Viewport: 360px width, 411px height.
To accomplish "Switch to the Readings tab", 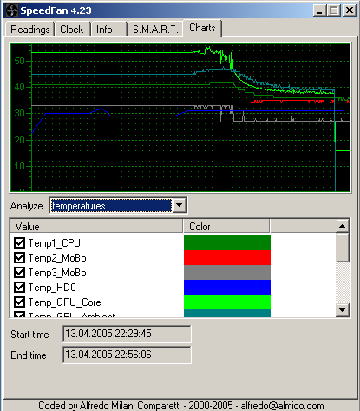I will 29,30.
